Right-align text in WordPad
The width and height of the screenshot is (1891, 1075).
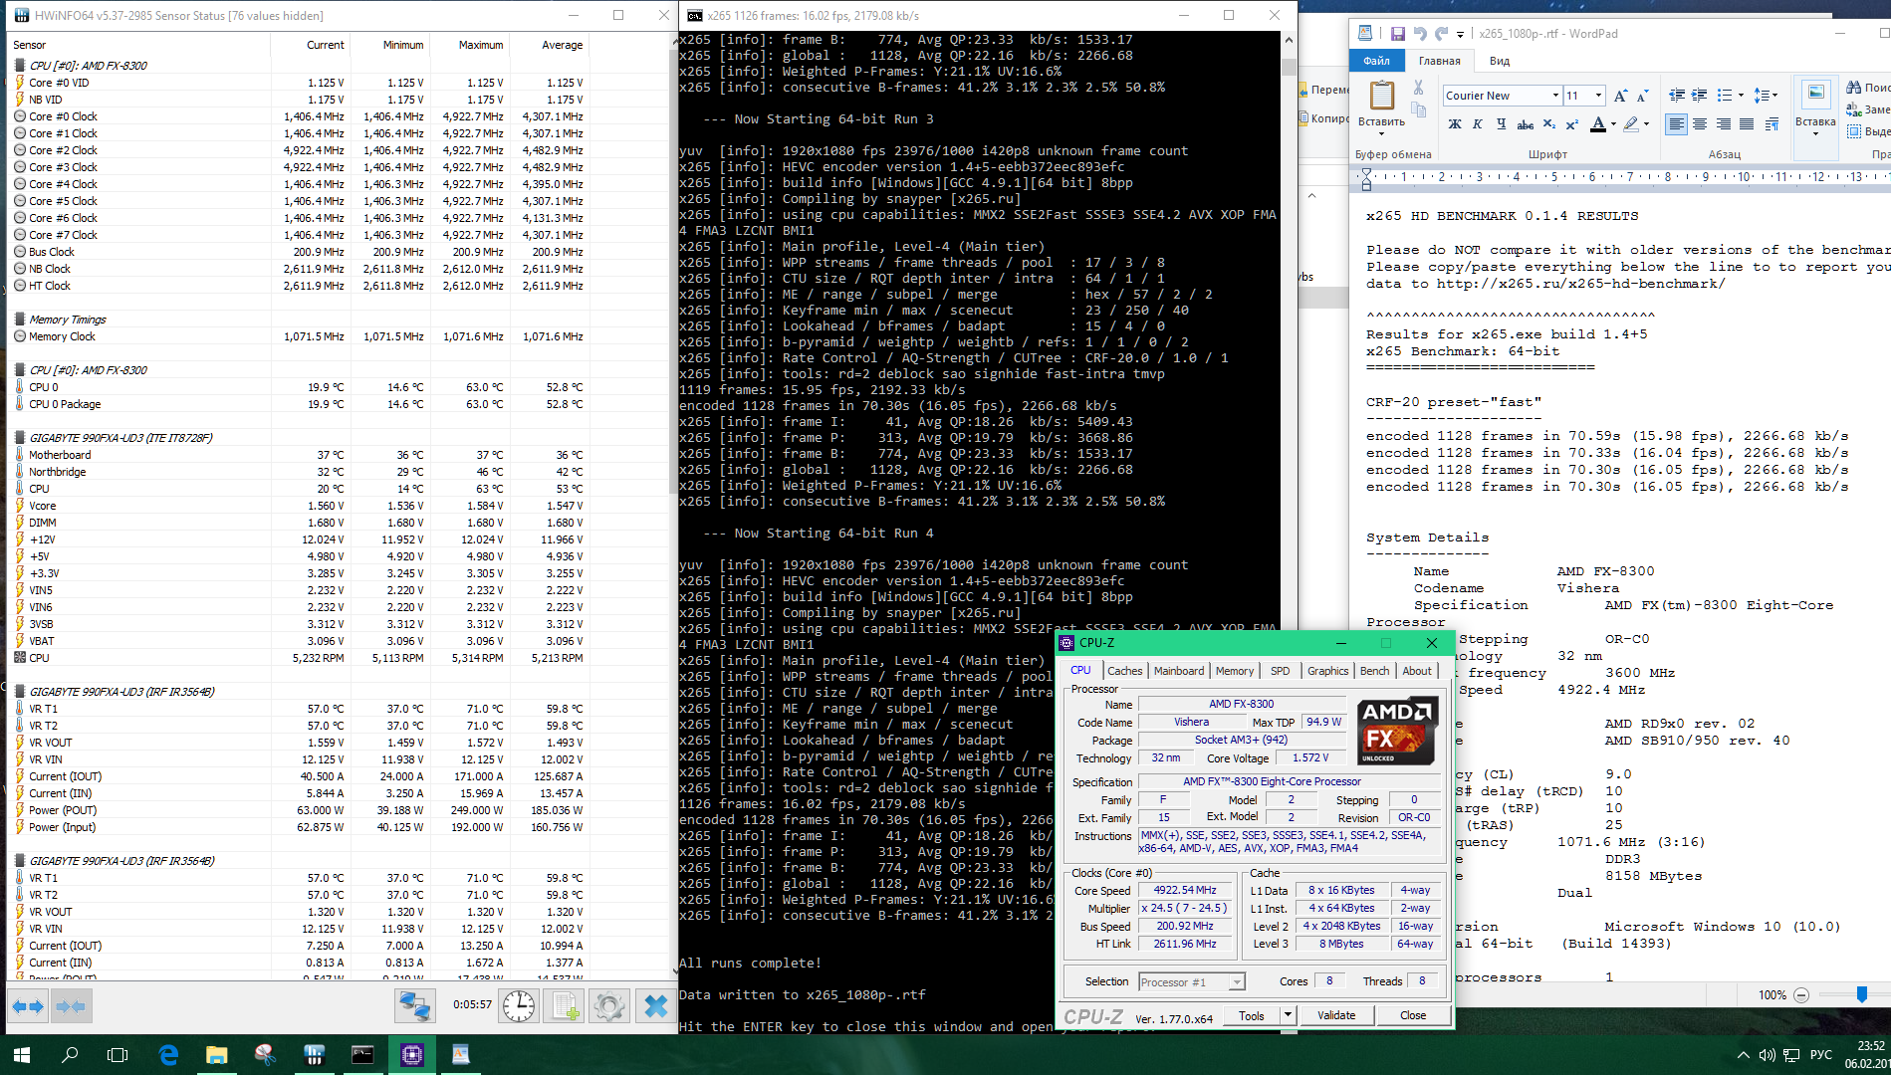[1724, 124]
